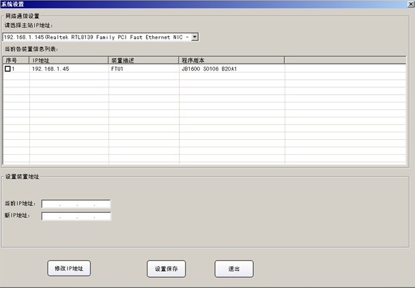The height and width of the screenshot is (288, 415).
Task: Click the 系统设置 window title bar
Action: coord(205,4)
